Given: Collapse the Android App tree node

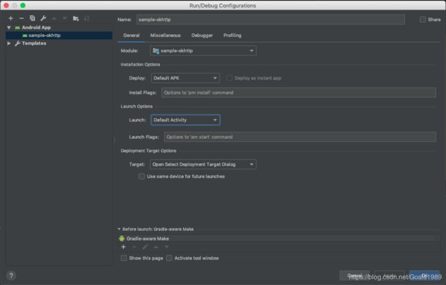Looking at the screenshot, I should [x=9, y=27].
